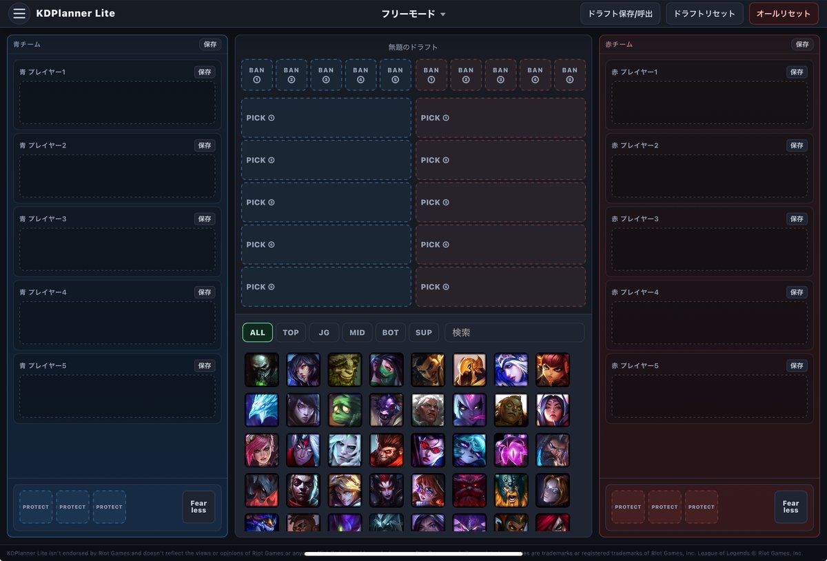Select the Ornn champion portrait
Image resolution: width=827 pixels, height=561 pixels.
click(469, 490)
